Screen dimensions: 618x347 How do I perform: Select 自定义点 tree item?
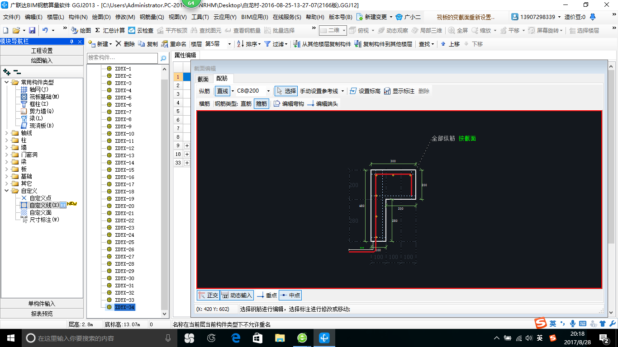pos(40,198)
